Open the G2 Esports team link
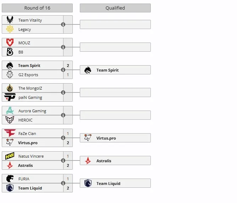This screenshot has width=237, height=203. [28, 75]
